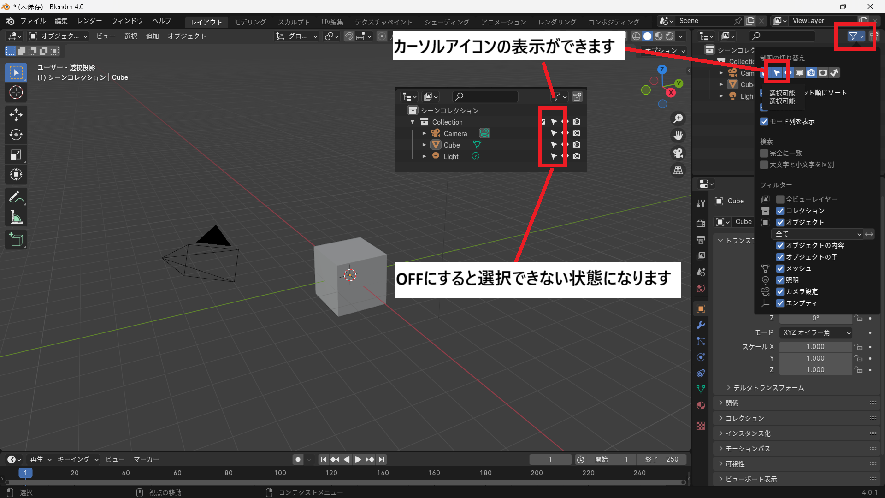Select the Scale tool

[16, 154]
